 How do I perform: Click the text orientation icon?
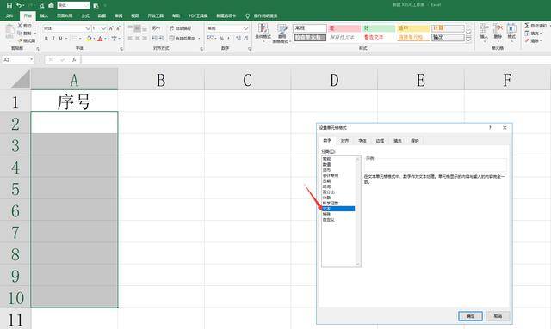(x=155, y=28)
